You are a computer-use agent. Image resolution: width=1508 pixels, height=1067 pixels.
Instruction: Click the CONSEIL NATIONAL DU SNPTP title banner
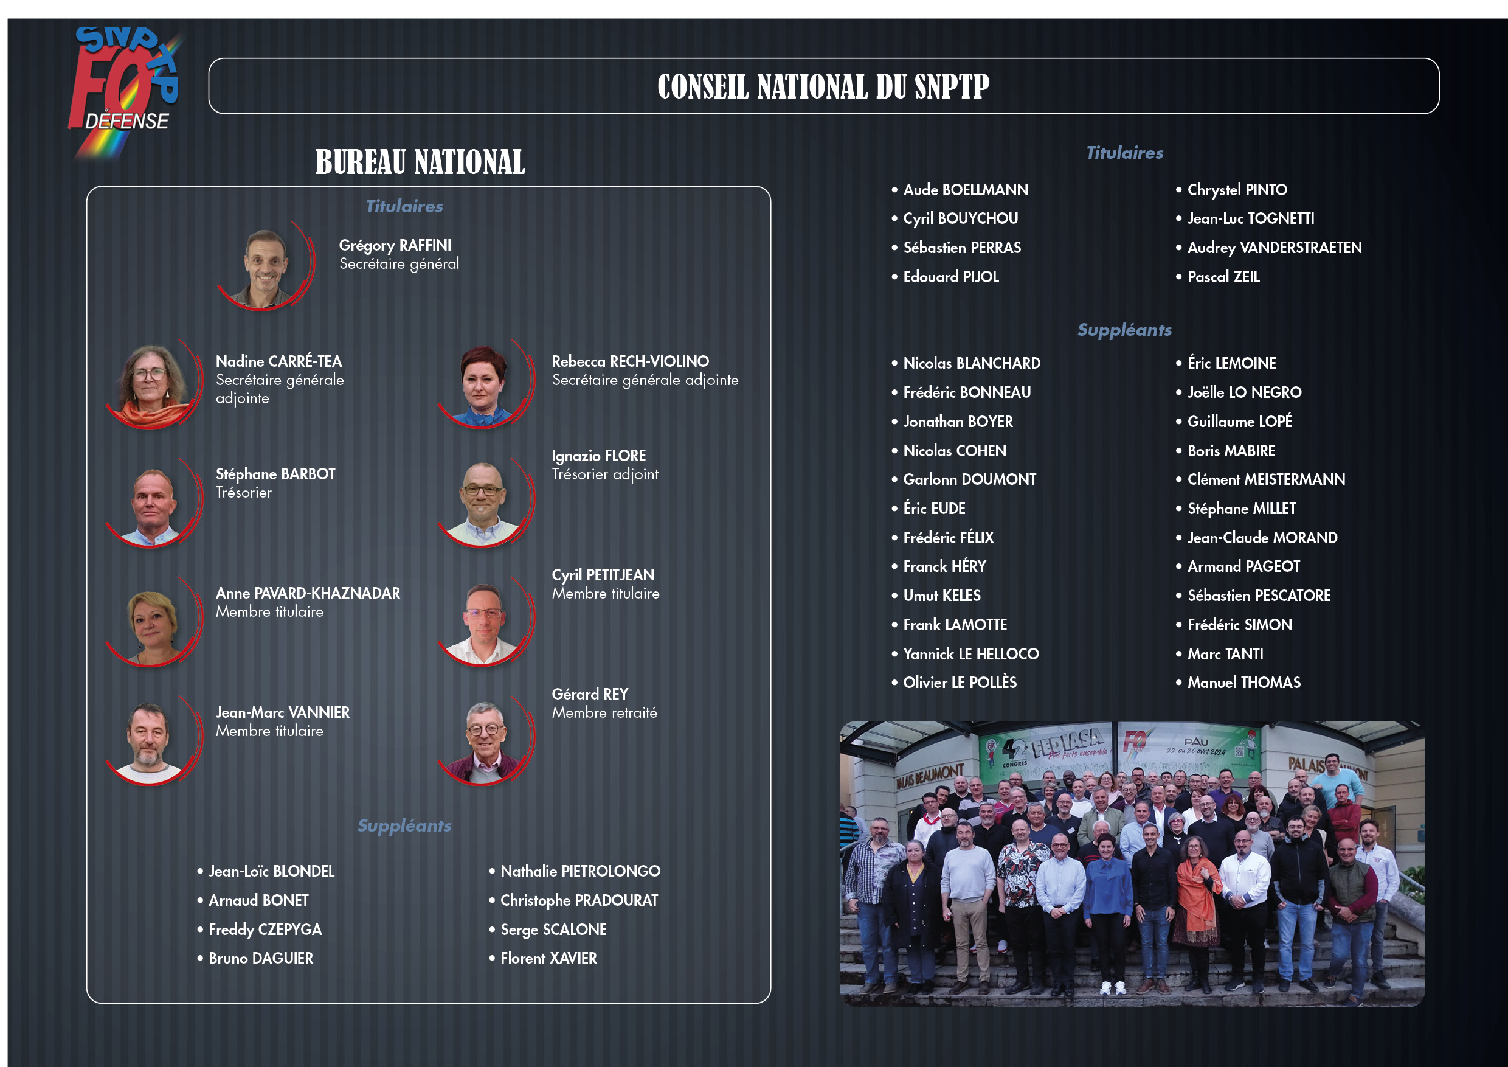click(x=823, y=86)
